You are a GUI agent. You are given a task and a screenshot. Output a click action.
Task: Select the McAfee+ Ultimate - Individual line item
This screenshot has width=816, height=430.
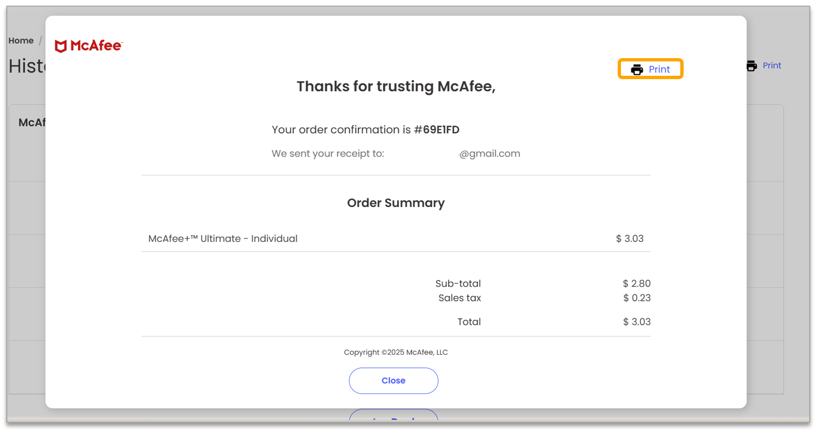click(x=223, y=239)
